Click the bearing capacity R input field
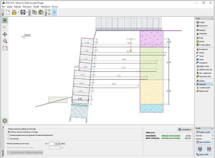Viewport: 215px width, 158px height. pyautogui.click(x=55, y=144)
